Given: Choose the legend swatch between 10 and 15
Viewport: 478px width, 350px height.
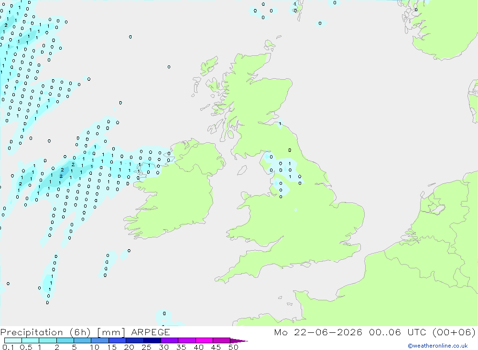Looking at the screenshot, I should click(x=100, y=340).
